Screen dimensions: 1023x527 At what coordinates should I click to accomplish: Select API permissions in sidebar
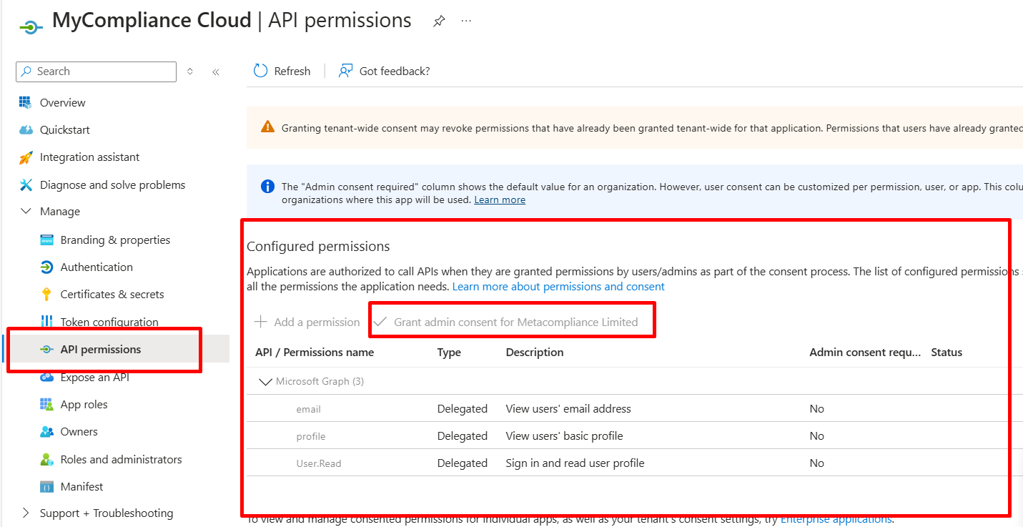pyautogui.click(x=101, y=349)
